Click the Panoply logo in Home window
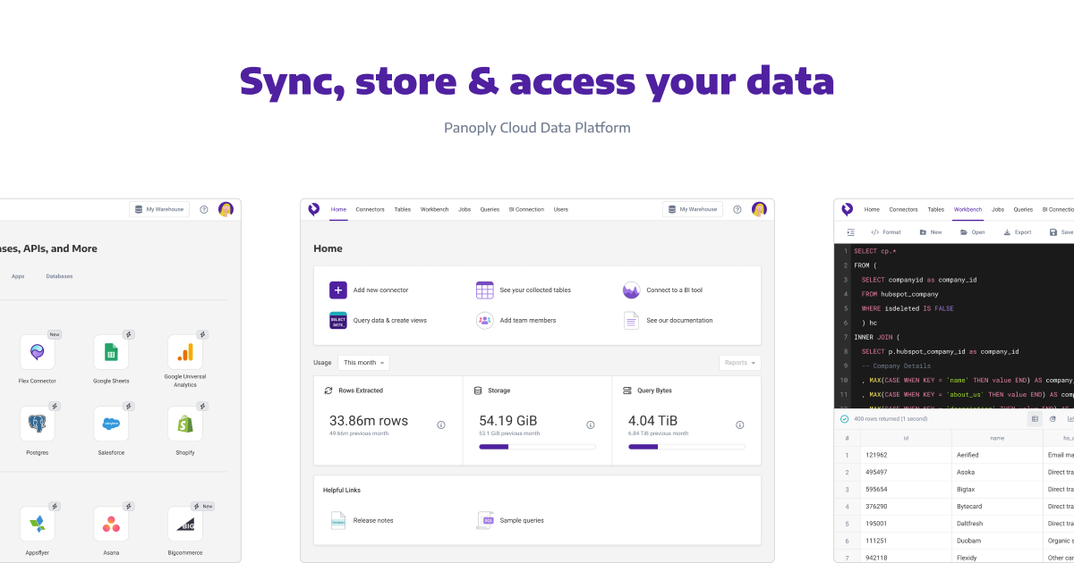 click(x=313, y=209)
